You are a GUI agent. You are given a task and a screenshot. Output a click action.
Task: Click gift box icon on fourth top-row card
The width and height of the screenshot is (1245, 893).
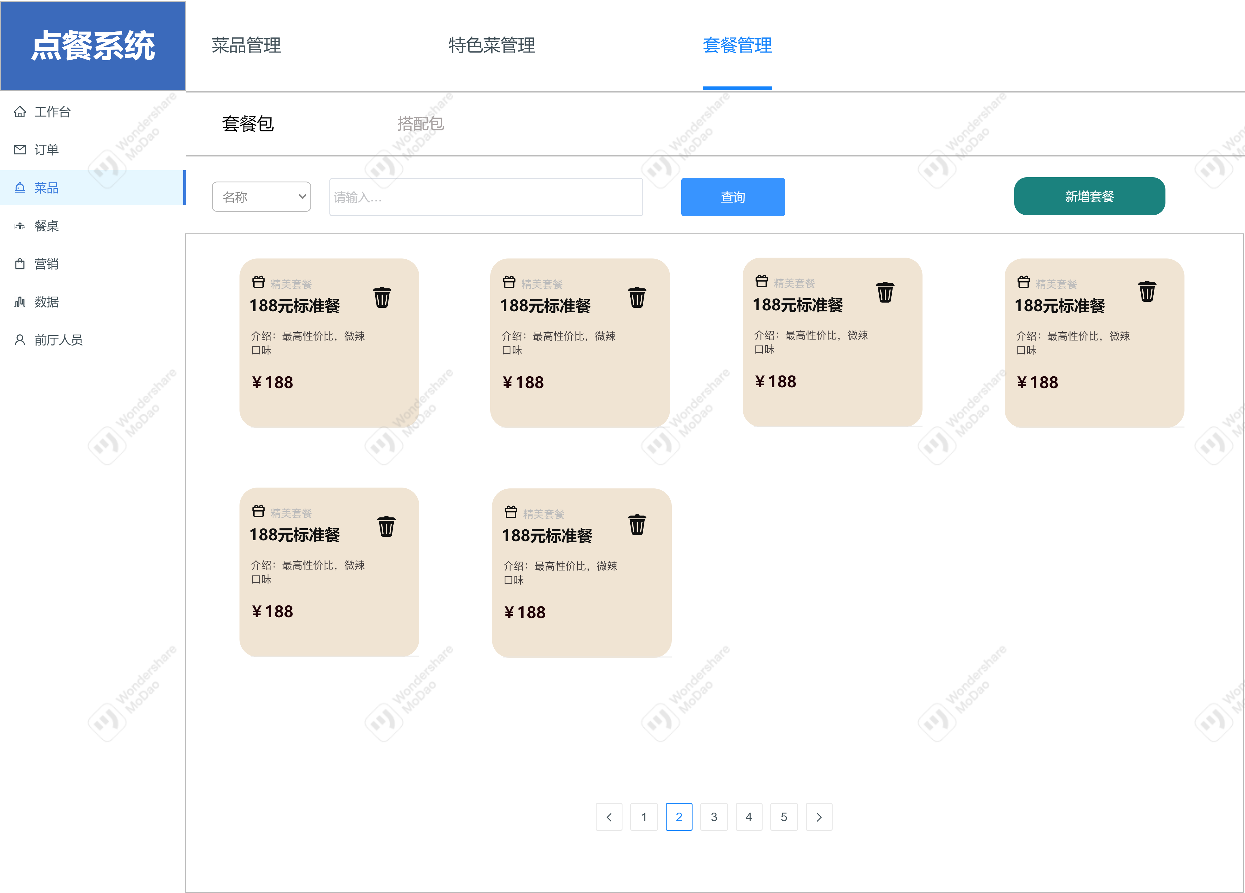click(1023, 282)
